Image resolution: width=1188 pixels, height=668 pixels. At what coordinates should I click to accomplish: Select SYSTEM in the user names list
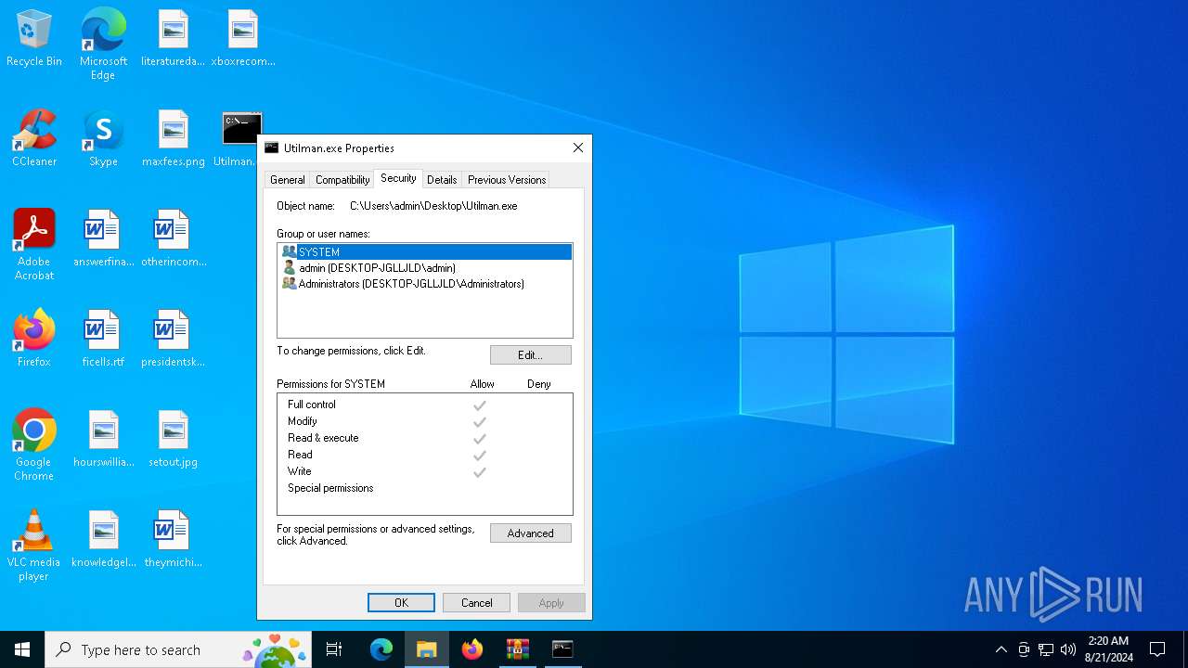point(425,252)
